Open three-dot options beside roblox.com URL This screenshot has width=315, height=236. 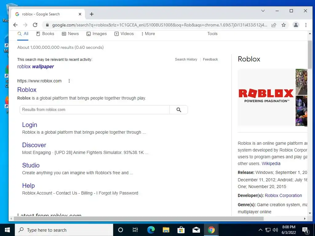point(69,81)
